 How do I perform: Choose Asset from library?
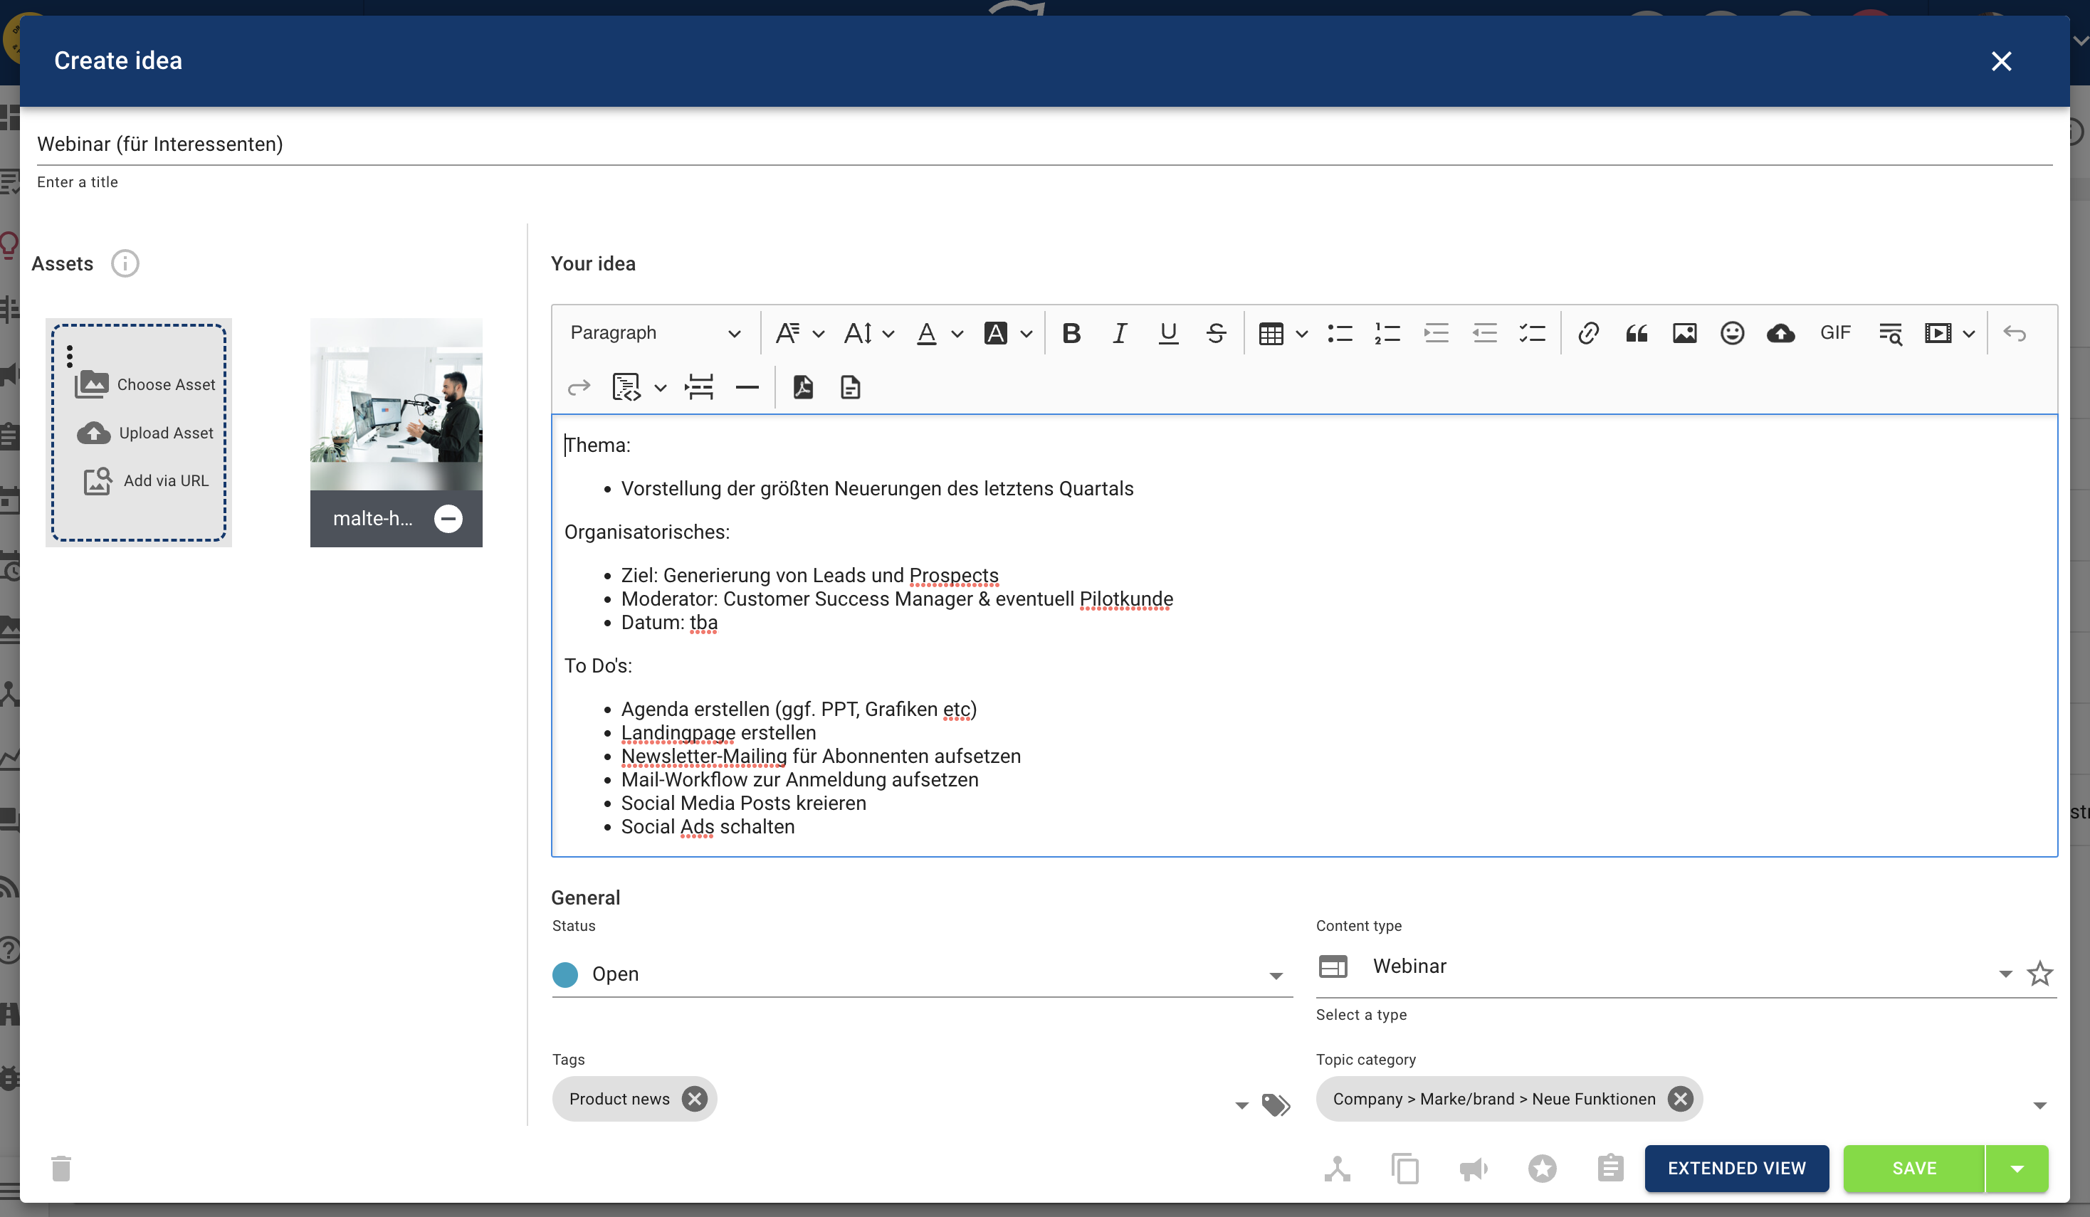[x=146, y=384]
